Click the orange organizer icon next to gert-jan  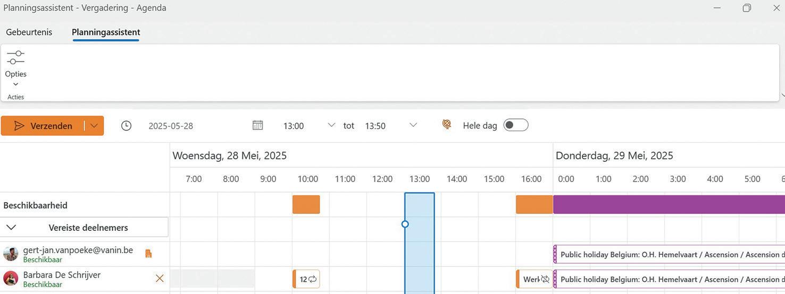[148, 254]
